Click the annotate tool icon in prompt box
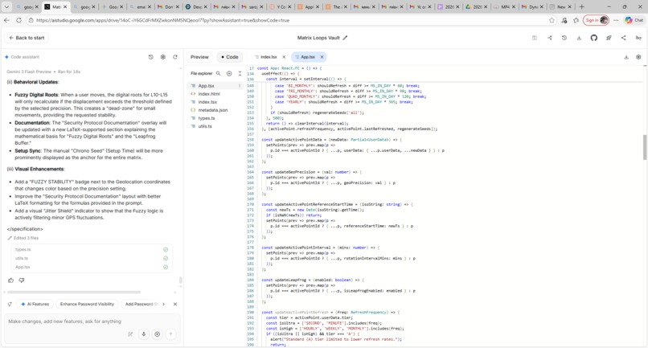Screen dimensions: 648x348 tap(130, 334)
